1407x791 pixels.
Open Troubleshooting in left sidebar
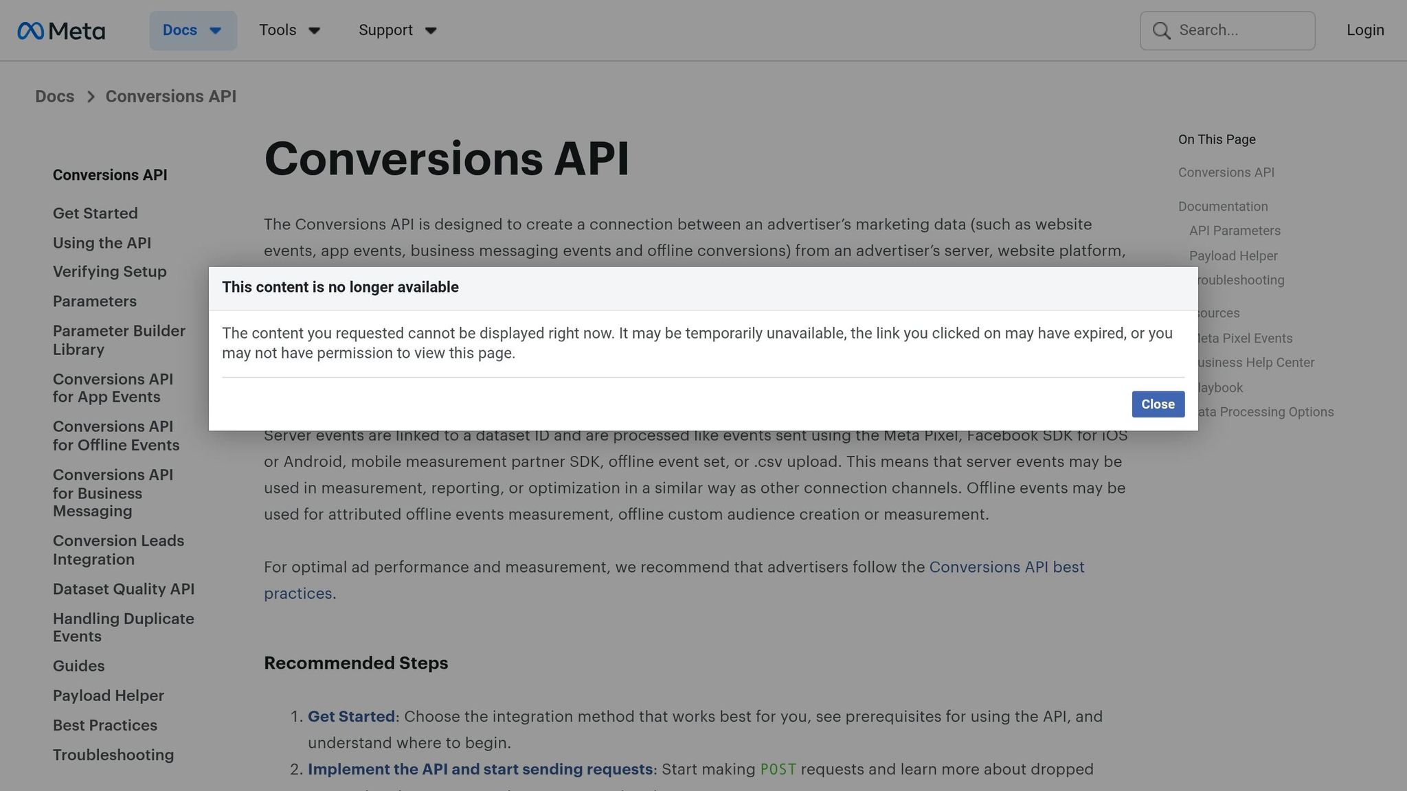[x=113, y=755]
